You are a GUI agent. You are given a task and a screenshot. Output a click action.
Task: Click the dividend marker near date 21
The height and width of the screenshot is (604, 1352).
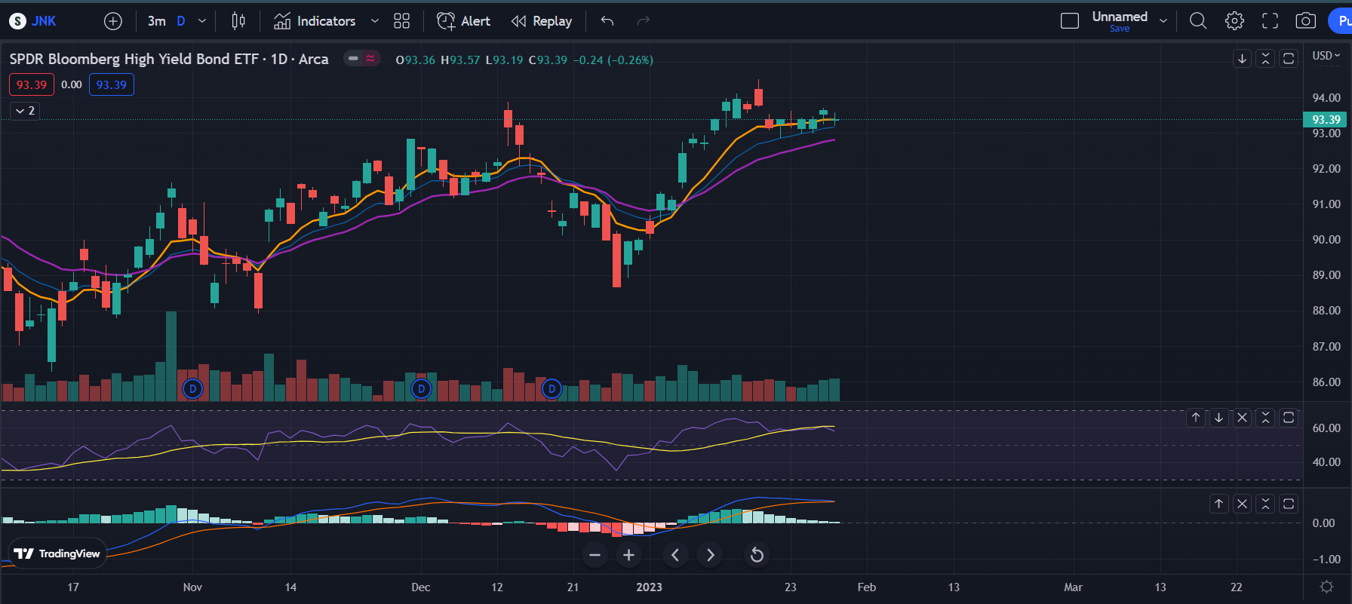tap(552, 389)
